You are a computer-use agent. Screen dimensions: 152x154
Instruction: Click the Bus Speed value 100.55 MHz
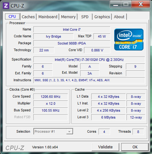51,110
